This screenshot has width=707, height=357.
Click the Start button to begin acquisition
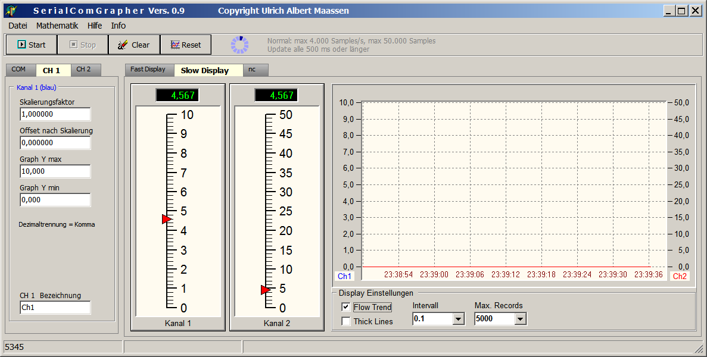[31, 45]
